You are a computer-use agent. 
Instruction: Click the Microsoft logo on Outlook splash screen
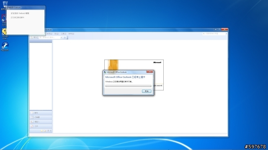click(x=157, y=62)
